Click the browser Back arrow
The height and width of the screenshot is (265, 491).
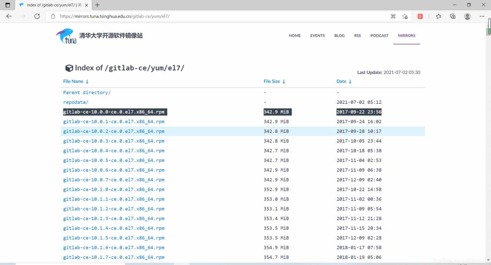(9, 16)
